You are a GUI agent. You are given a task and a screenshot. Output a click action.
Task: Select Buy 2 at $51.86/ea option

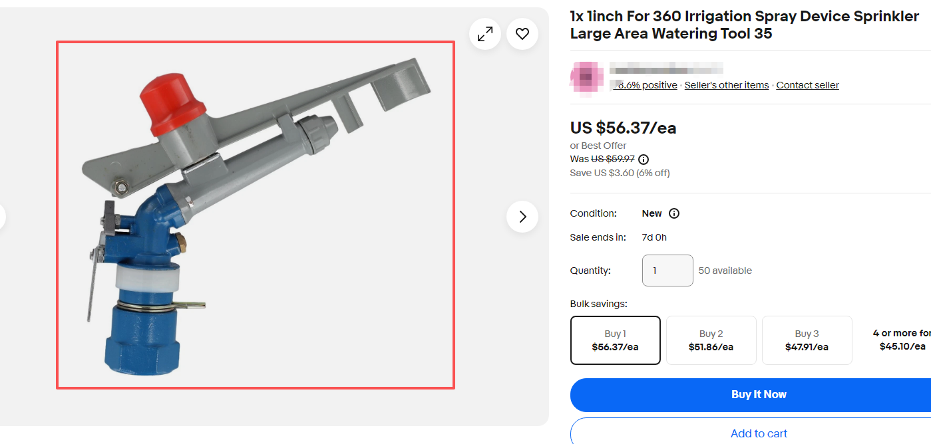pyautogui.click(x=711, y=340)
